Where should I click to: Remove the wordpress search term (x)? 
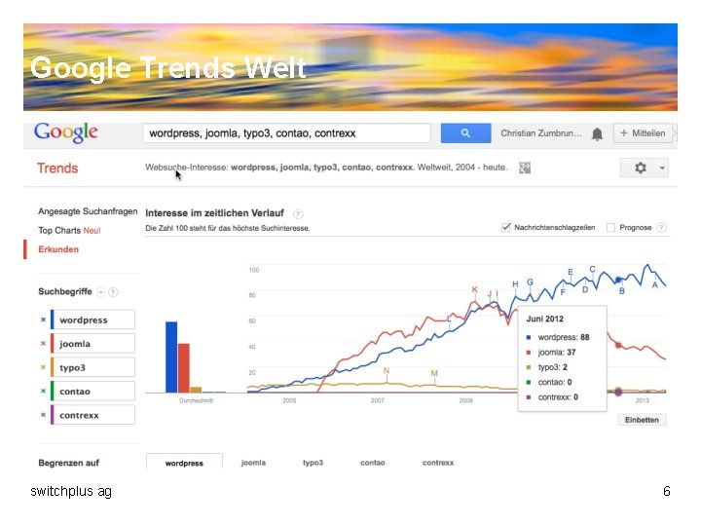(x=43, y=319)
